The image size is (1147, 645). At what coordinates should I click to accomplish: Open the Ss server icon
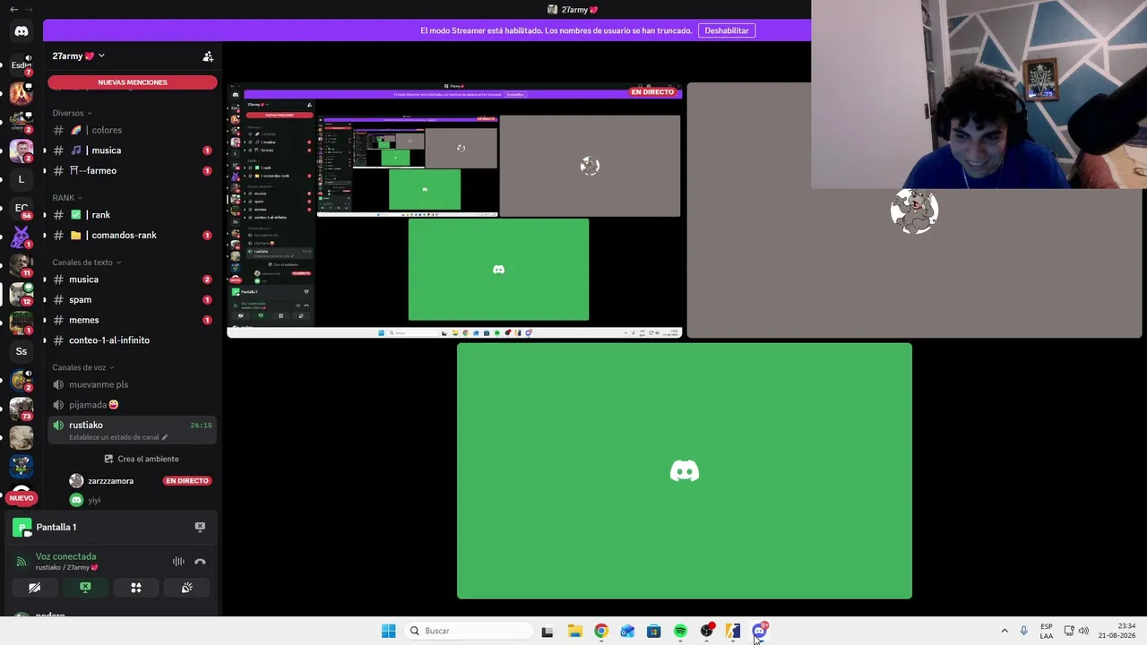(22, 351)
